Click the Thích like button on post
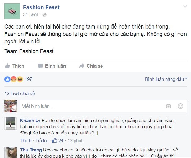 click(x=15, y=66)
